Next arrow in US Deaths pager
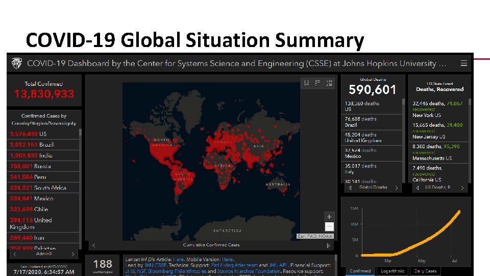 [462, 188]
